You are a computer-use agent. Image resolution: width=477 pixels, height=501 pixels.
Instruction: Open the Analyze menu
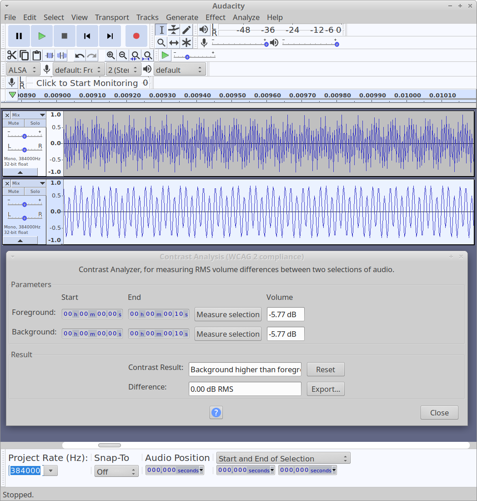point(246,17)
